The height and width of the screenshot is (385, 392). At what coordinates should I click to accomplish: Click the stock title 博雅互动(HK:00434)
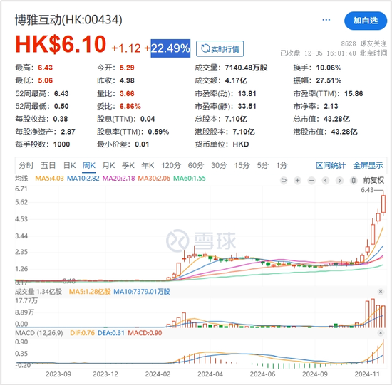(68, 20)
